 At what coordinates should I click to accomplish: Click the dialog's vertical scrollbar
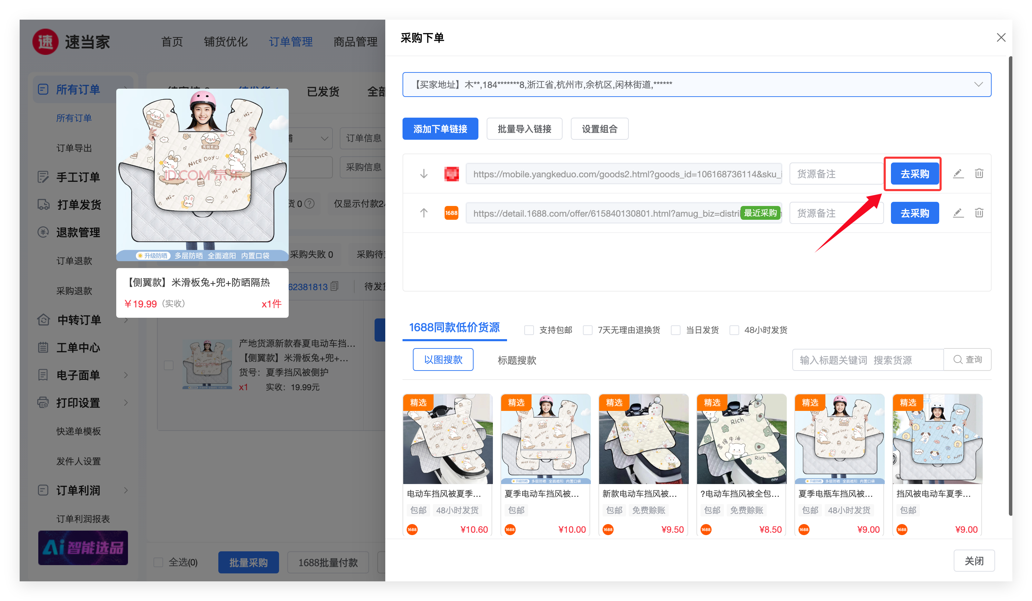coord(1010,287)
